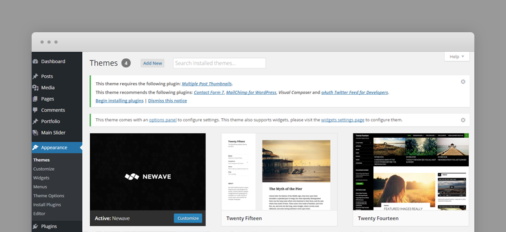Click the Main Slider icon
This screenshot has width=506, height=232.
pos(35,133)
